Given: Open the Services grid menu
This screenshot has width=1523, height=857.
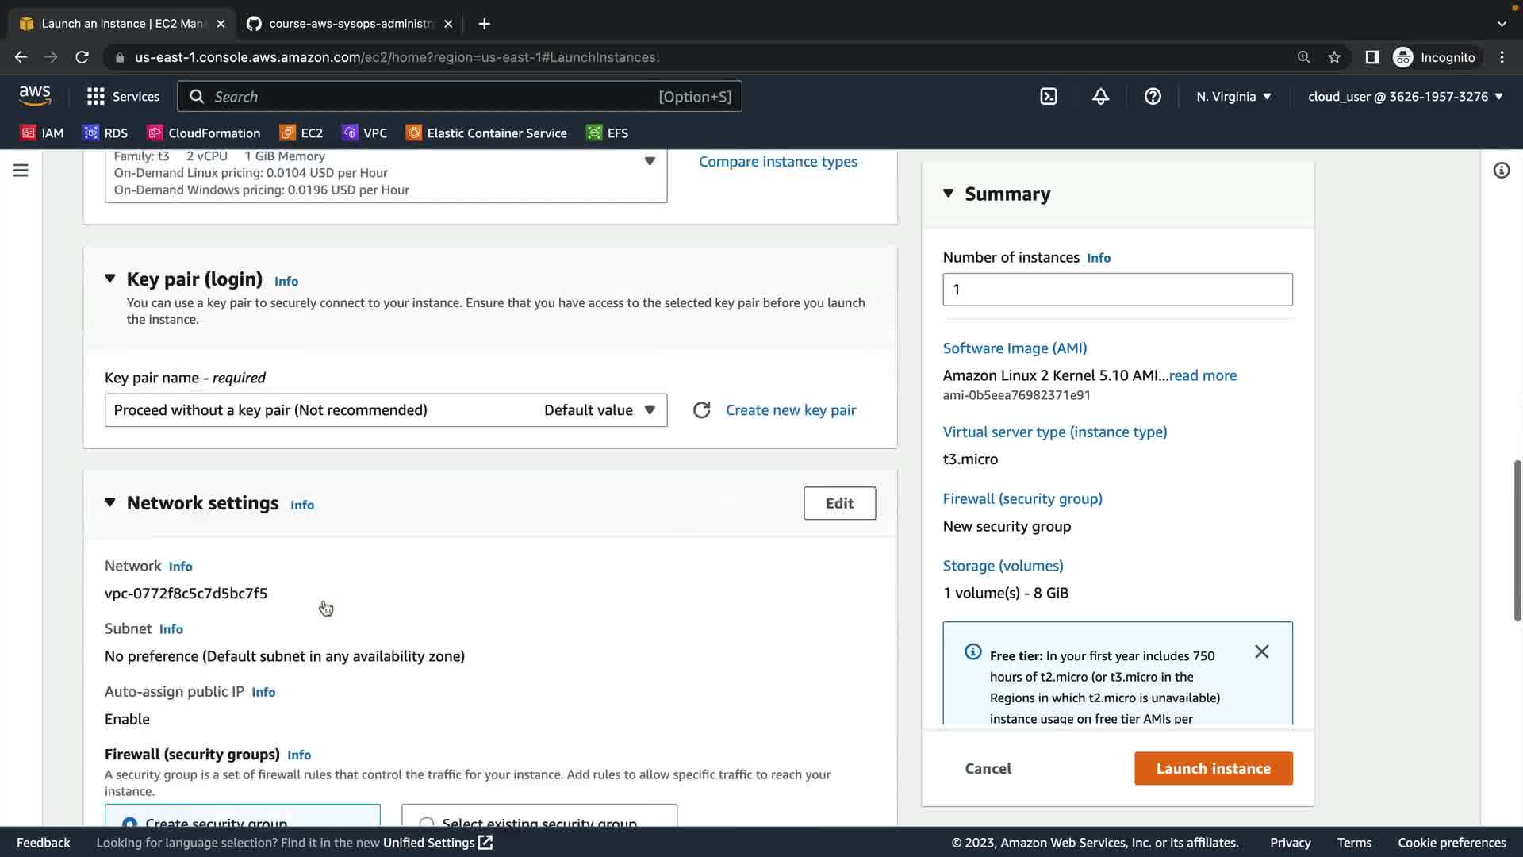Looking at the screenshot, I should [x=123, y=97].
